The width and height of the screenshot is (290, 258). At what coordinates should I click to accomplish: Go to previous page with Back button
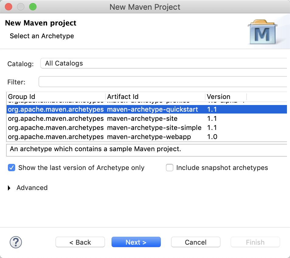[80, 242]
